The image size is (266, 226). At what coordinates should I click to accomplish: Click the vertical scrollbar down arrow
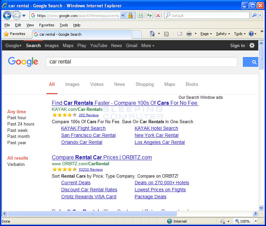[x=261, y=208]
